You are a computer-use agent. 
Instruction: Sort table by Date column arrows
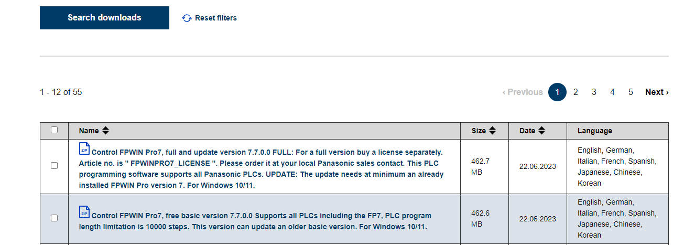(542, 131)
